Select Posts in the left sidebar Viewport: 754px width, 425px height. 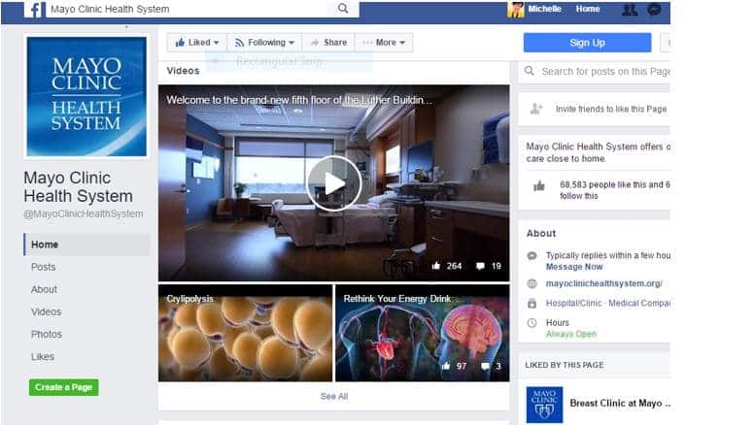click(x=44, y=267)
